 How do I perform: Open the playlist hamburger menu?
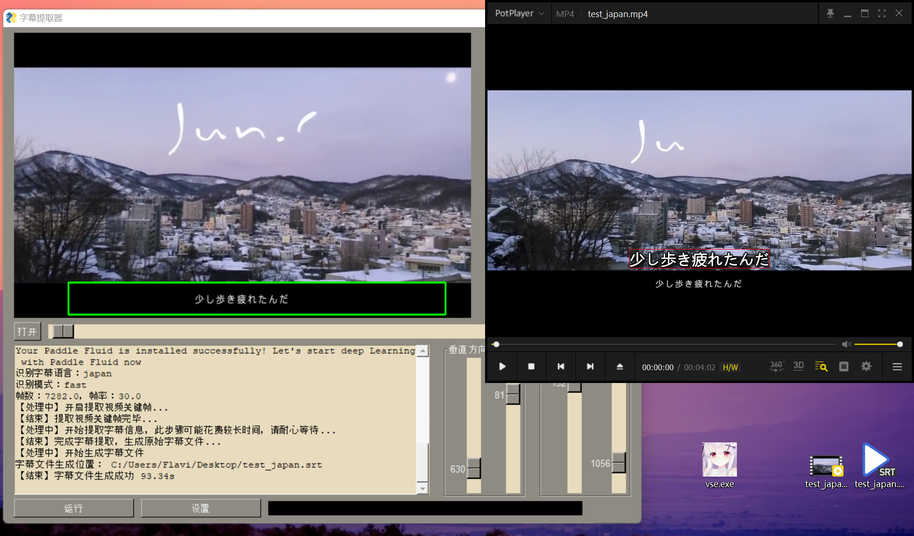point(897,366)
